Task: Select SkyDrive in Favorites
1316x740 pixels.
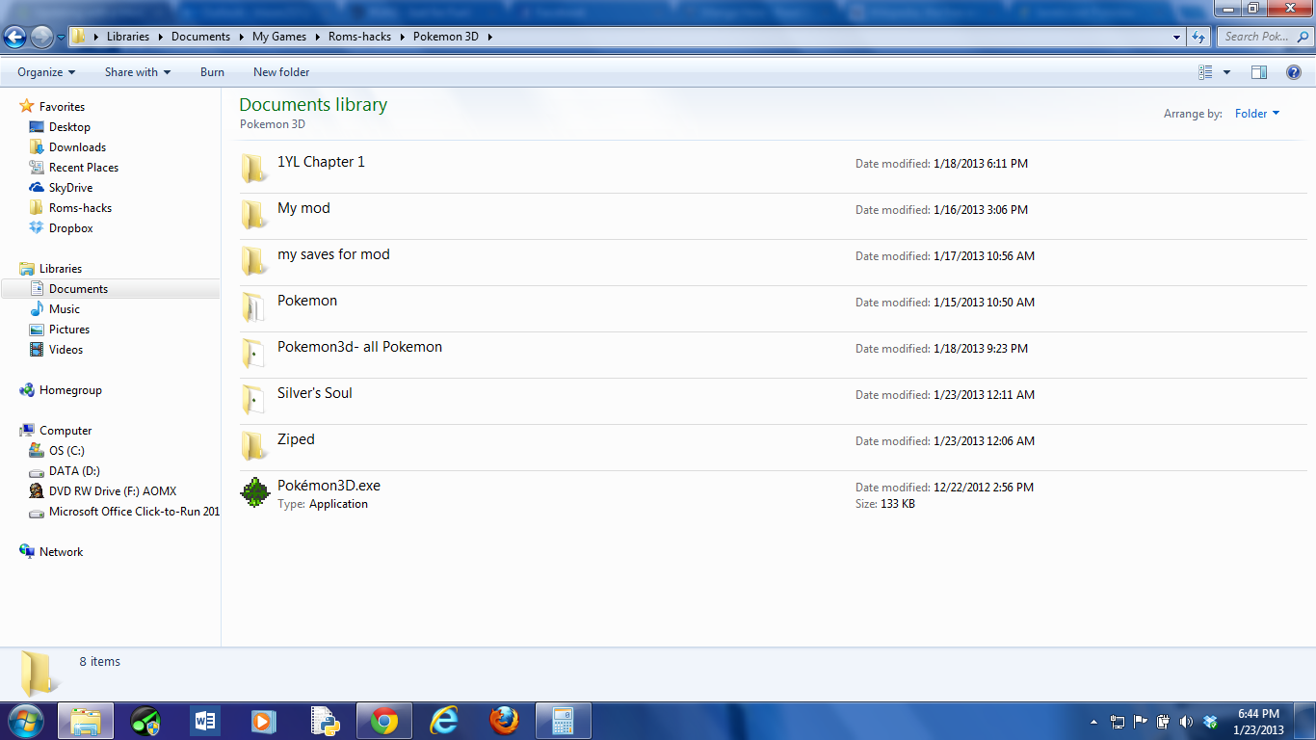Action: click(70, 188)
